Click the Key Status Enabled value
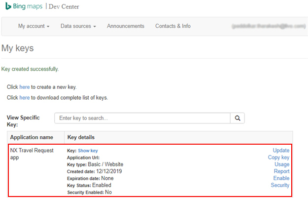The width and height of the screenshot is (308, 198). pyautogui.click(x=102, y=185)
